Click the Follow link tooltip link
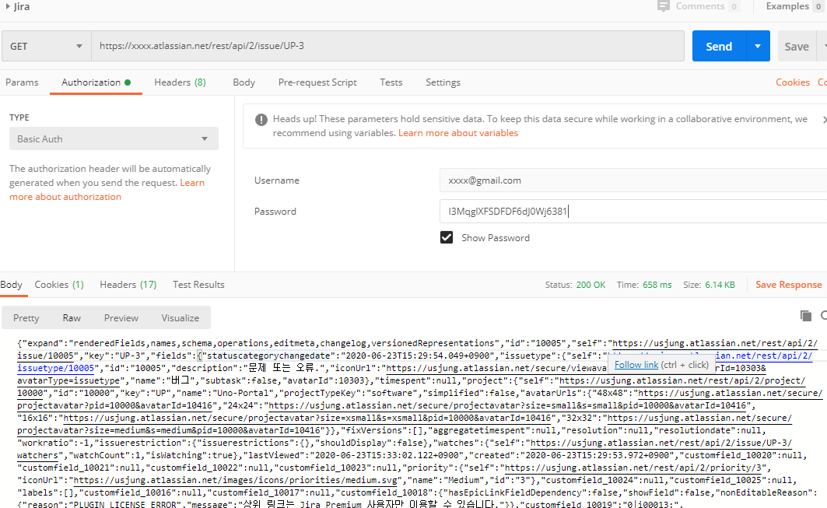Screen dimensions: 827x508 [636, 365]
